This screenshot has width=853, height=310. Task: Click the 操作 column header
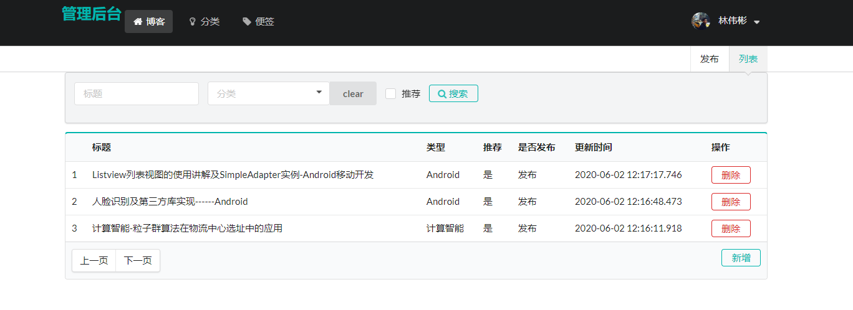tap(721, 148)
